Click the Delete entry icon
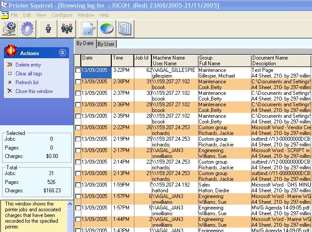The height and width of the screenshot is (232, 312). [x=10, y=64]
